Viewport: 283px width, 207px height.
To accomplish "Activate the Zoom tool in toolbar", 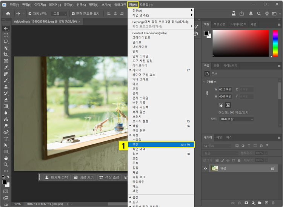I will click(x=6, y=164).
